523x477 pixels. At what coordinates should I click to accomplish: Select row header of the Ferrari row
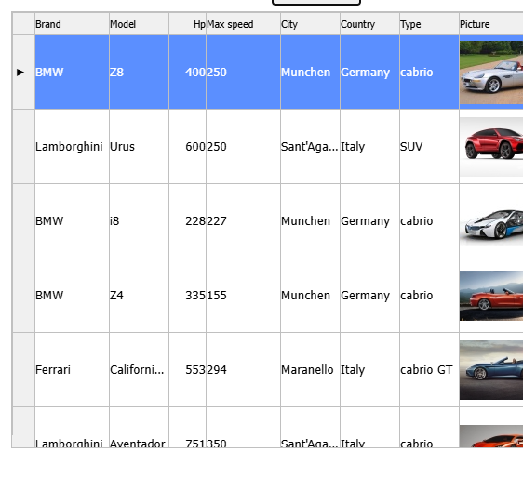(x=23, y=369)
